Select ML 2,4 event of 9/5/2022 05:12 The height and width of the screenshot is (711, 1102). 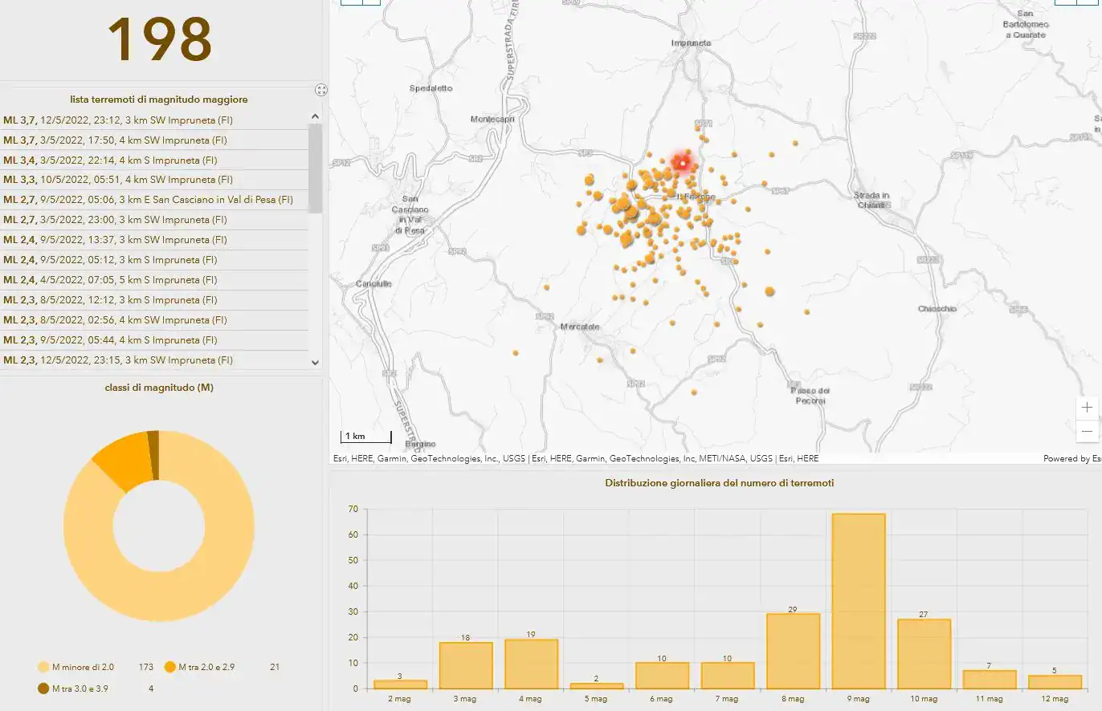tap(154, 260)
